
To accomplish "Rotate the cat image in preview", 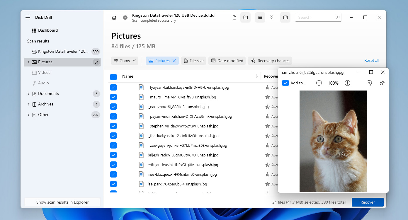I will click(369, 83).
